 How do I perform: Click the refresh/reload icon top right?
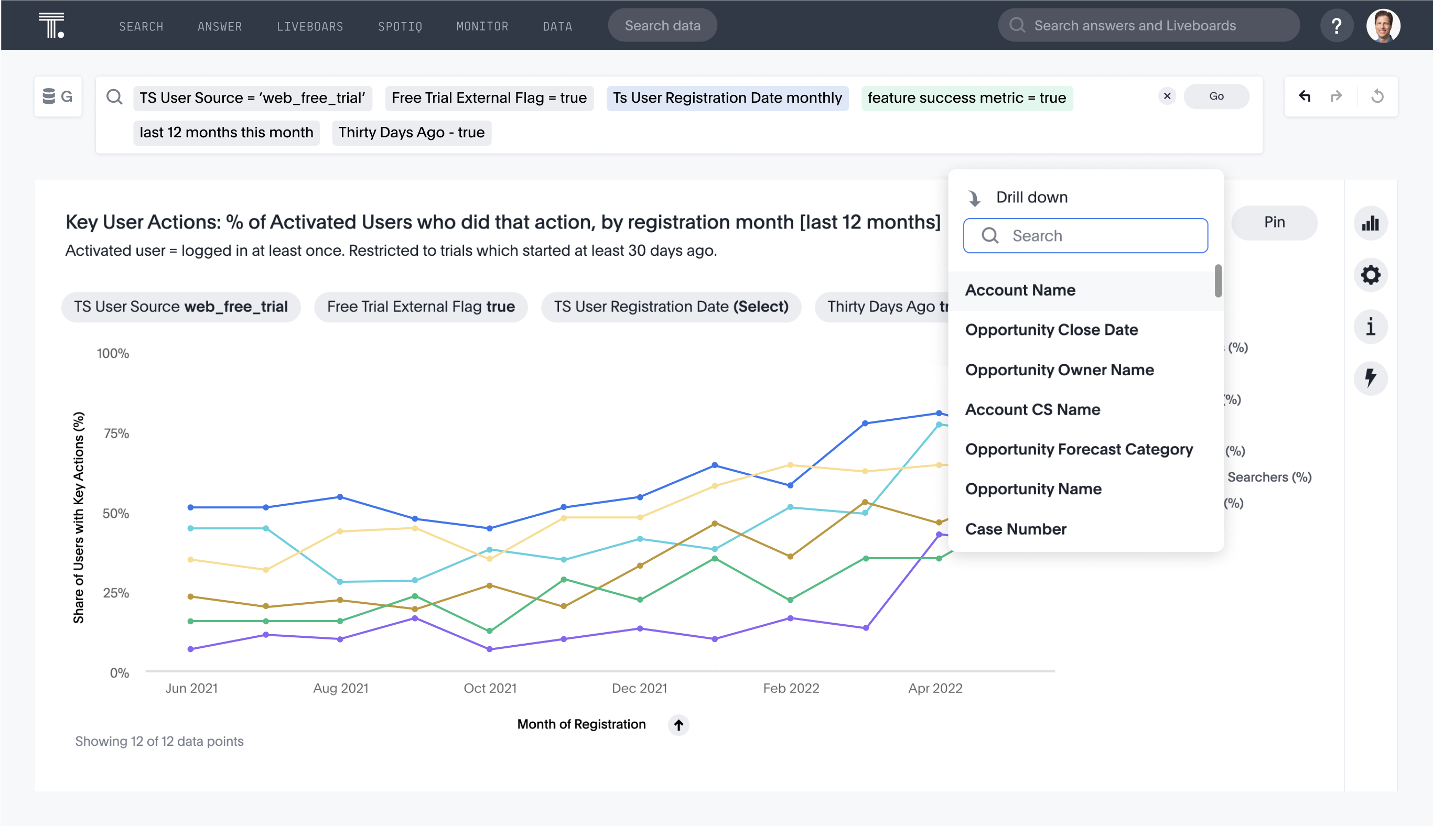[x=1376, y=96]
